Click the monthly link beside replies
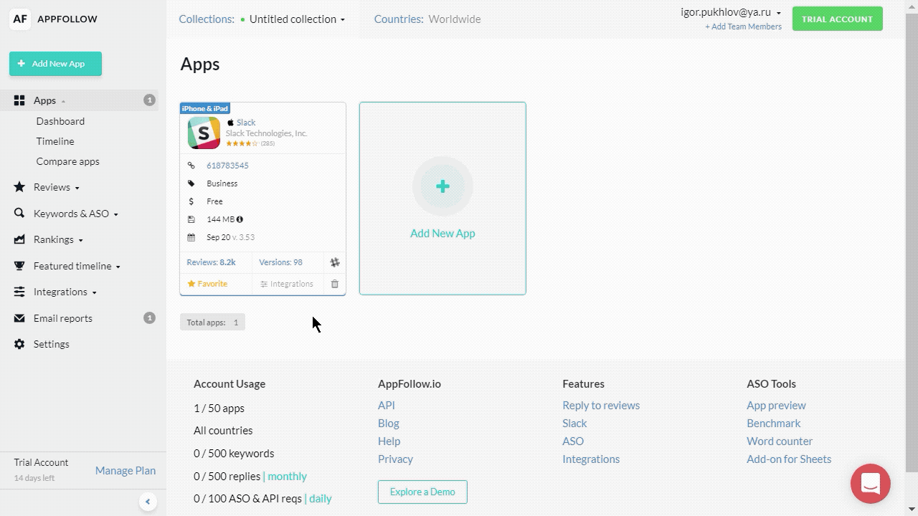918x516 pixels. click(288, 476)
